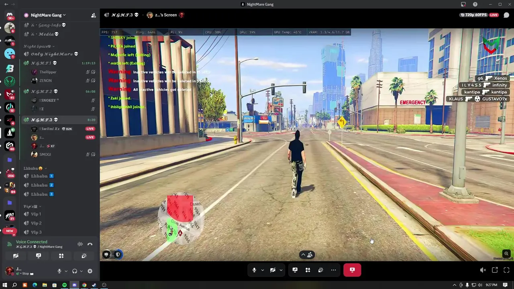Image resolution: width=514 pixels, height=289 pixels.
Task: Deafen using the headphones icon
Action: [x=74, y=271]
